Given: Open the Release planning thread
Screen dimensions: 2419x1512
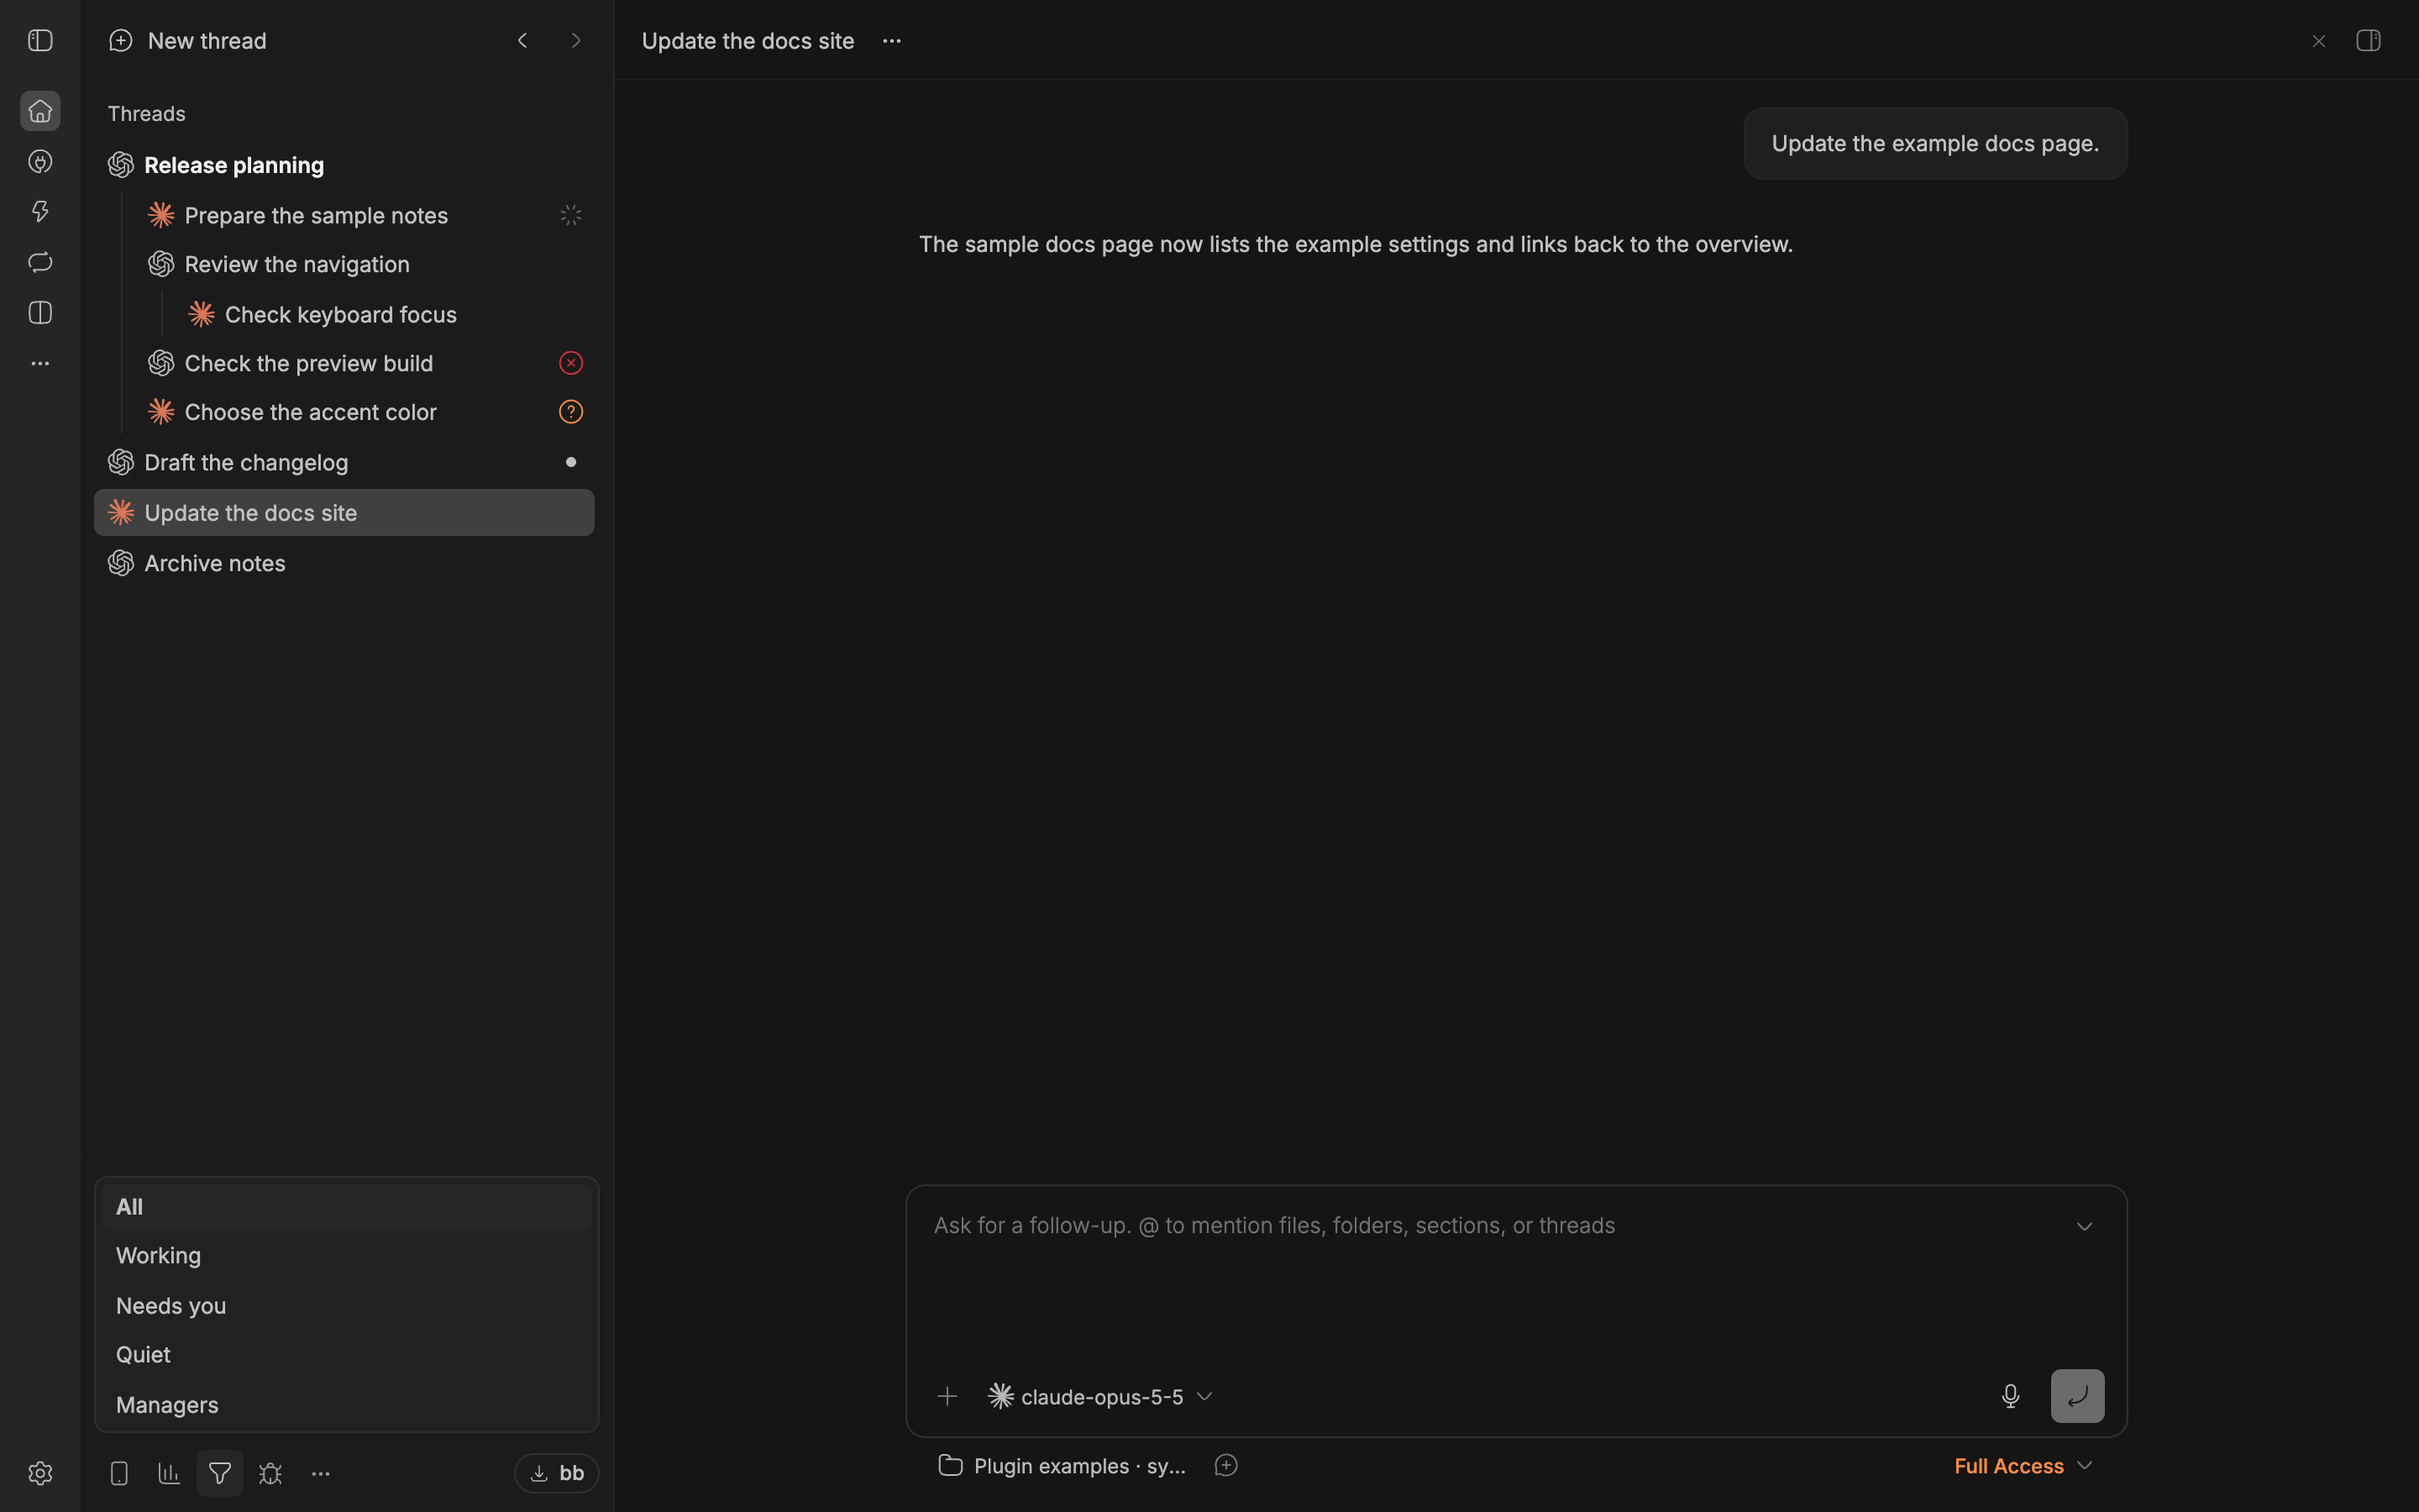Looking at the screenshot, I should click(x=344, y=165).
